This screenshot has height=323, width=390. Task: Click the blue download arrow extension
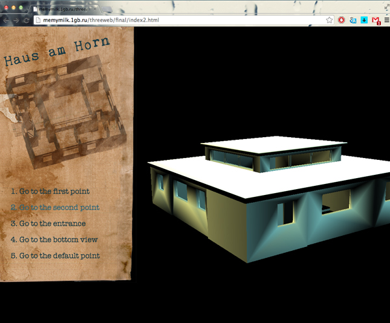(x=364, y=20)
